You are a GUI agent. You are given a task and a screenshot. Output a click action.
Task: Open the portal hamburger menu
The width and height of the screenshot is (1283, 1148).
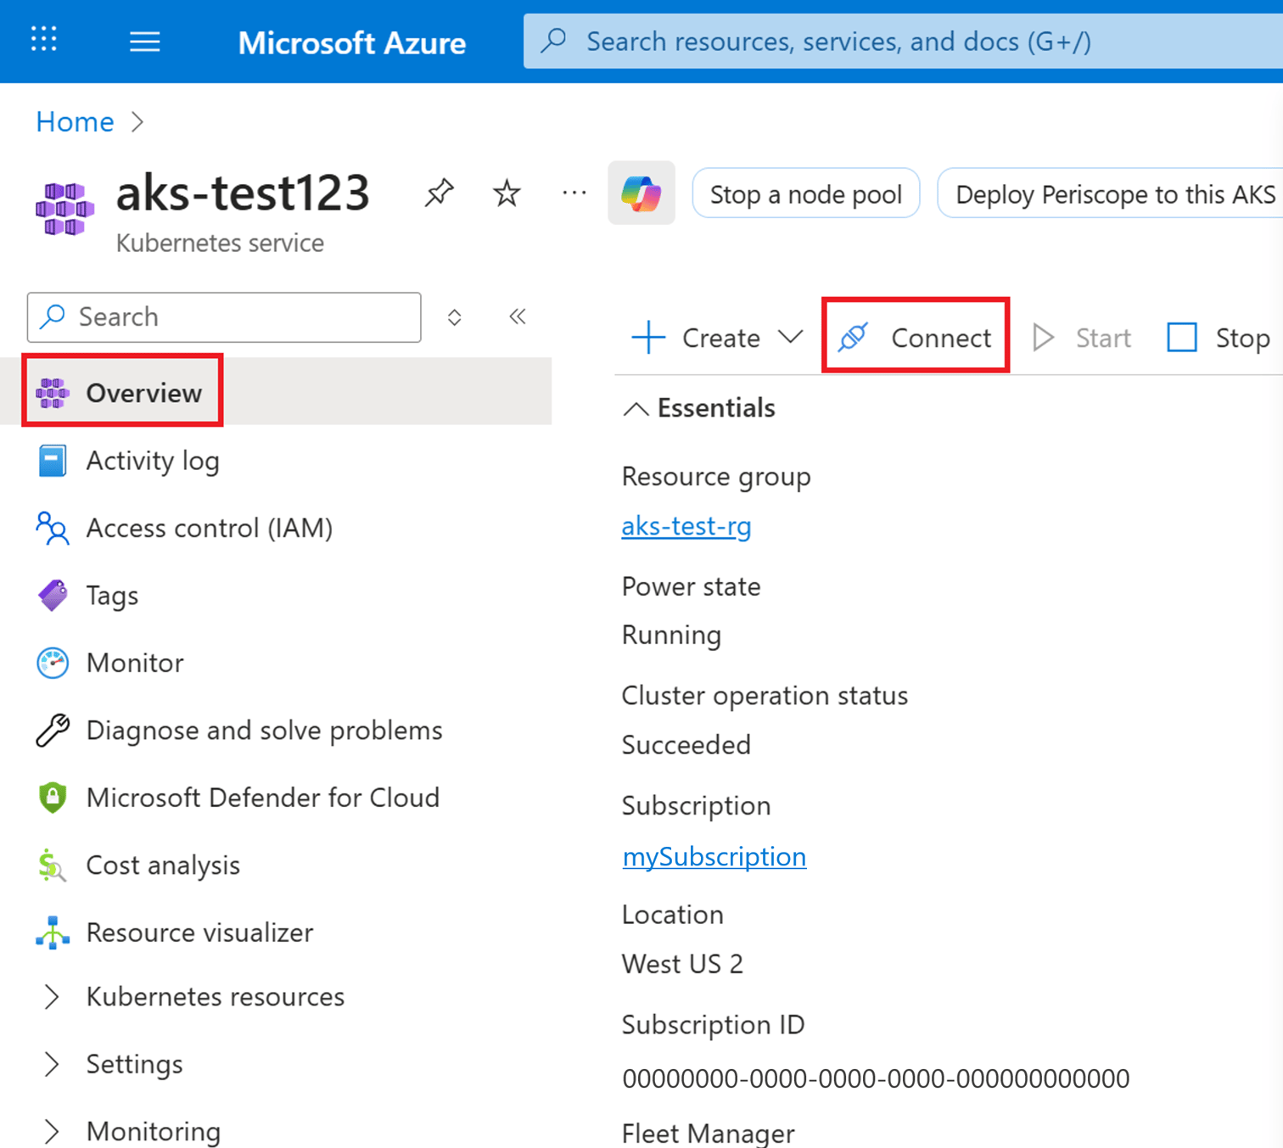tap(145, 42)
